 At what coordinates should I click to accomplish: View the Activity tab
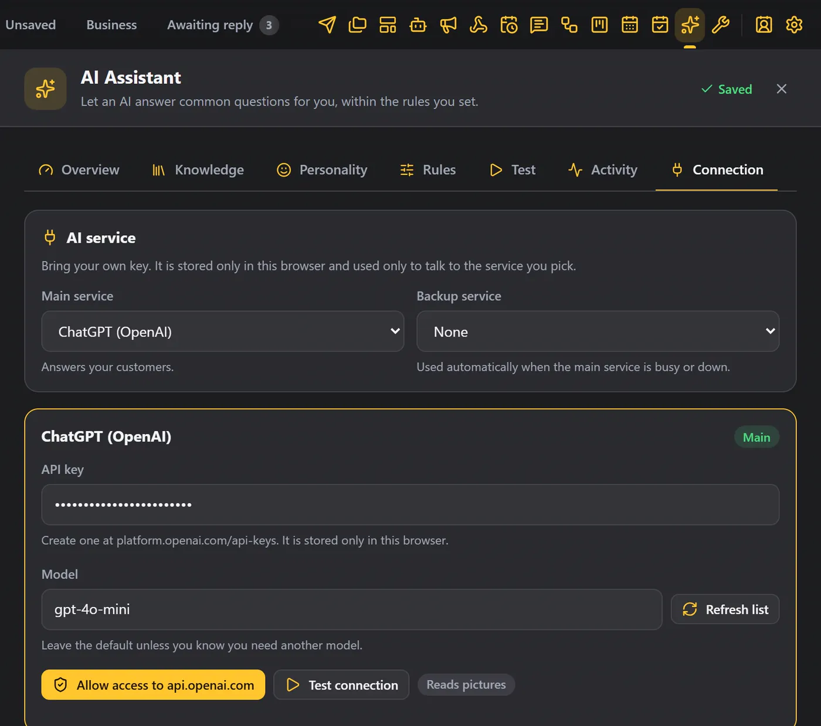point(602,170)
